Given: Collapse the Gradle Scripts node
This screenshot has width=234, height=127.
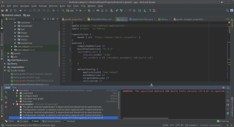Looking at the screenshot, I should point(5,71).
